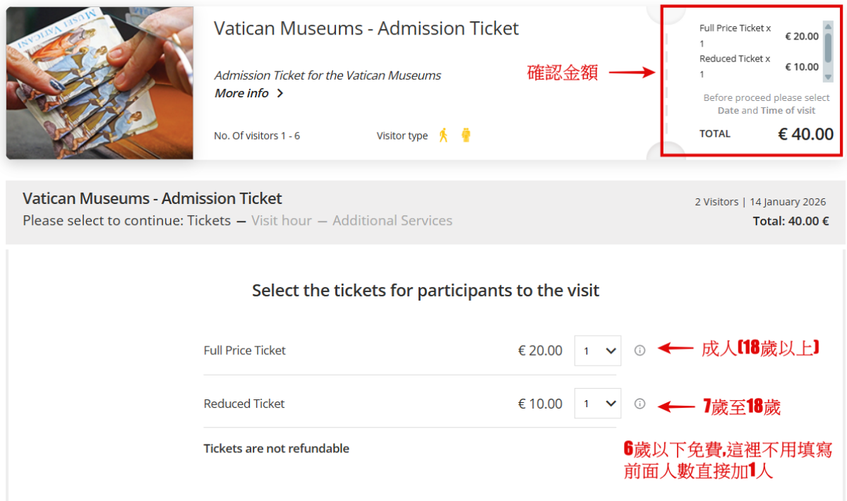Go to the Additional Services step
This screenshot has height=501, width=847.
tap(392, 220)
